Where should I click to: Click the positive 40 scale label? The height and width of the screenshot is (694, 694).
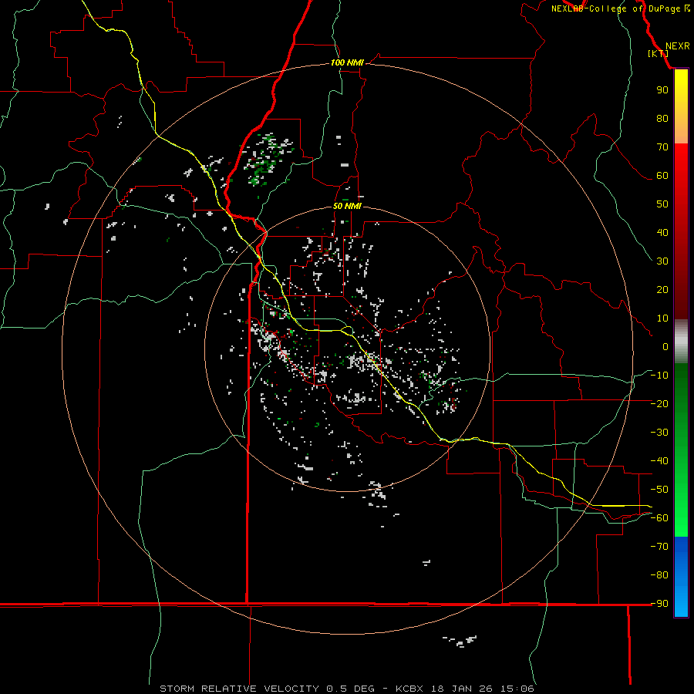coord(662,233)
